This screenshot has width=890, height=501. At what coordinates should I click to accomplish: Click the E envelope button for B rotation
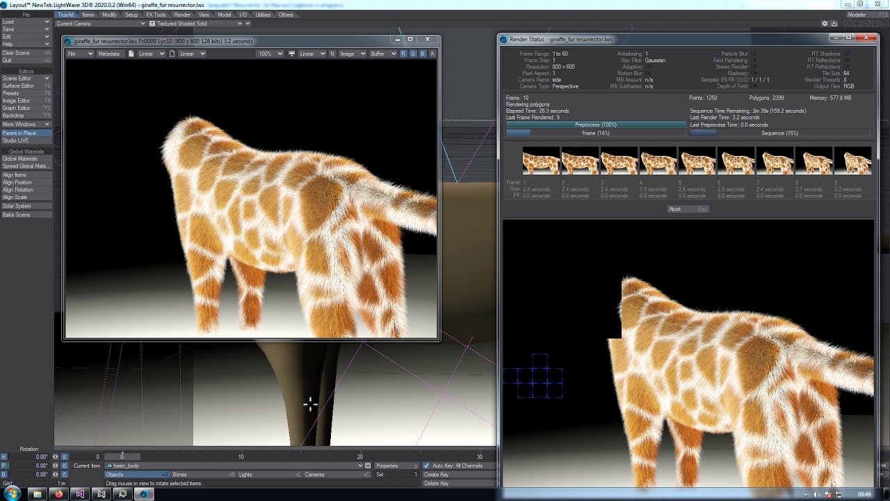[x=65, y=475]
